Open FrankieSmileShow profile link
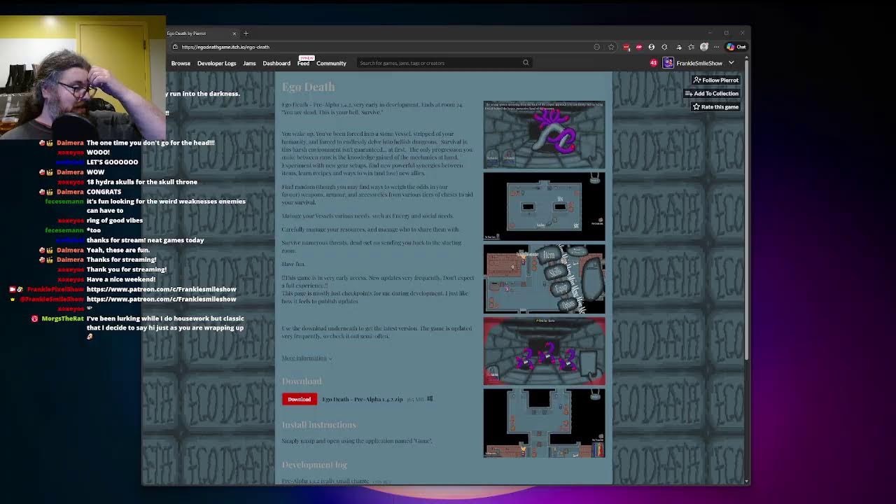 tap(699, 63)
